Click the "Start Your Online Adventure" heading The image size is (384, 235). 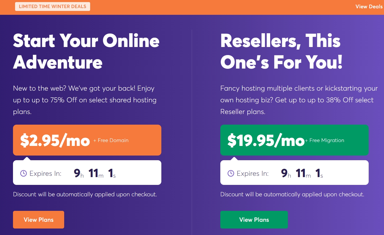coord(86,51)
